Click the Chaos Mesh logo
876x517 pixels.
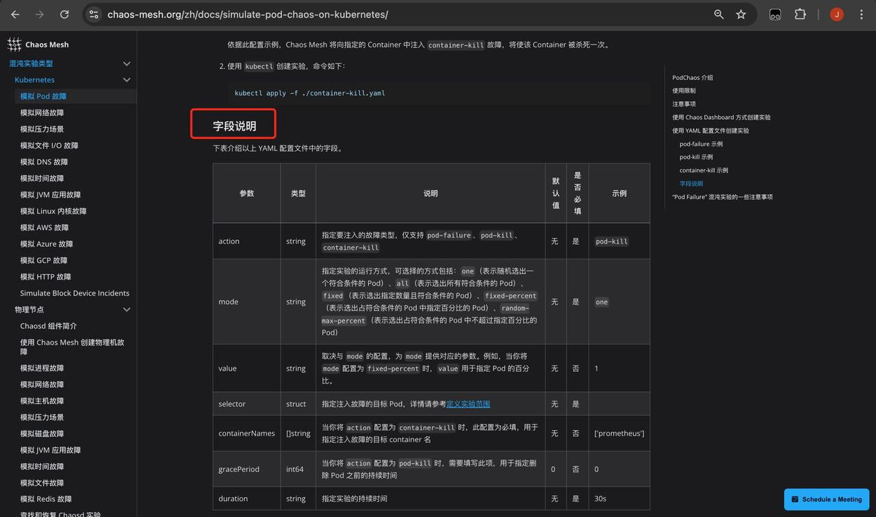click(x=14, y=44)
